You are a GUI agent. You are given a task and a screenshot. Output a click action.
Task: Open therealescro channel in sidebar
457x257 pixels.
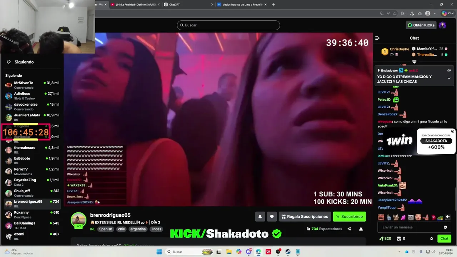[x=32, y=150]
